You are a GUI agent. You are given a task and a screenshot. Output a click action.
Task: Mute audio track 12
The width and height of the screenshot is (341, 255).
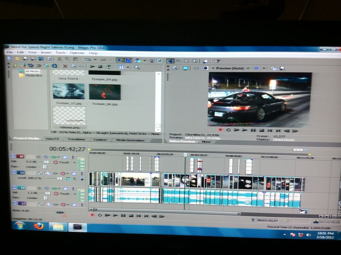click(x=65, y=189)
